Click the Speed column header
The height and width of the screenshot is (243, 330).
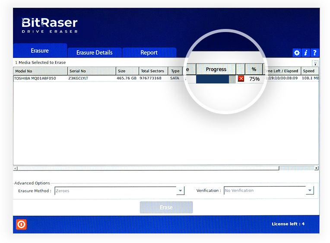(310, 71)
